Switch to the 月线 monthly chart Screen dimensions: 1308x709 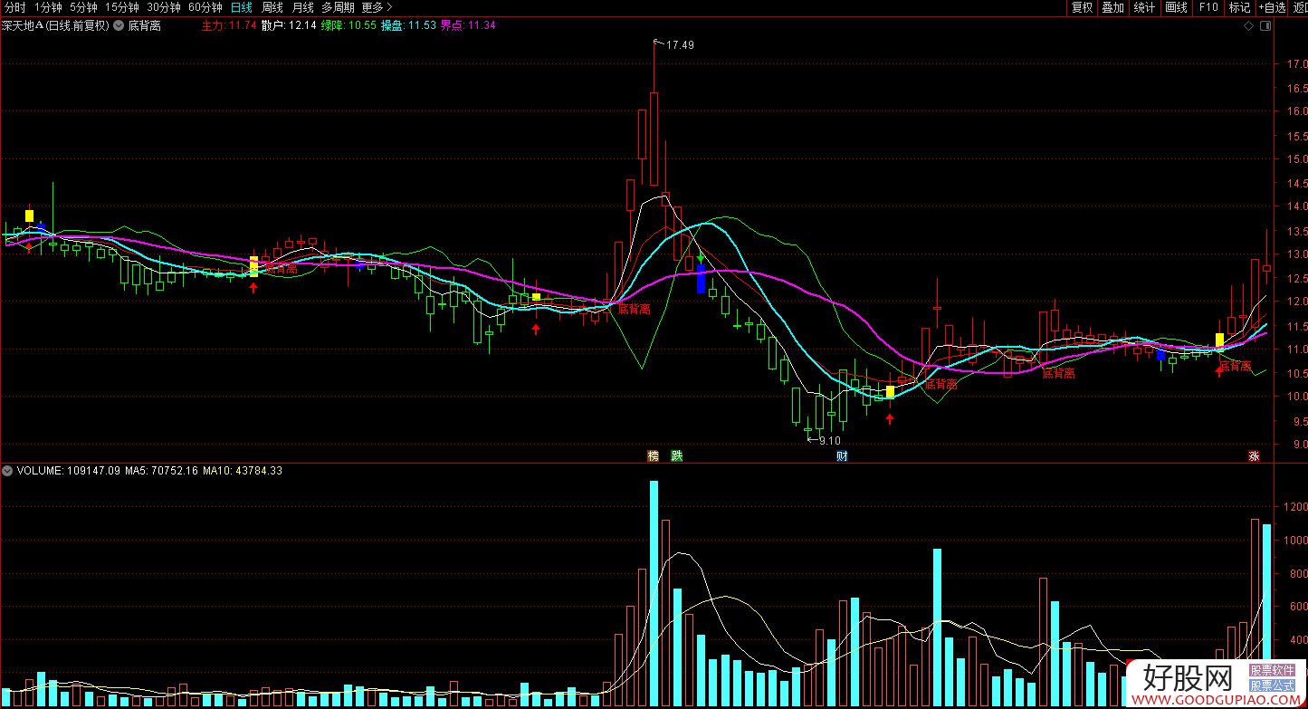point(302,7)
